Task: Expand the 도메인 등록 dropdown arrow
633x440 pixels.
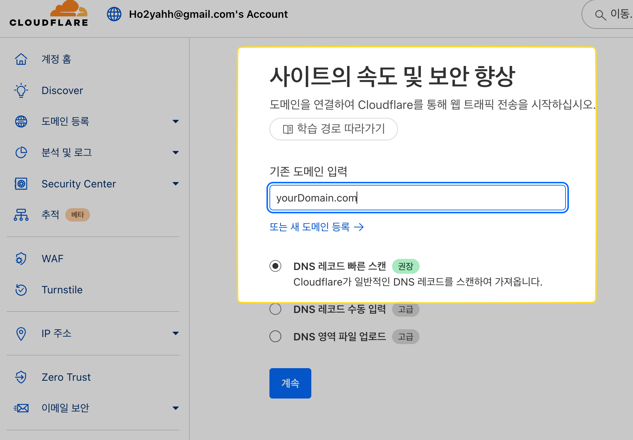Action: pyautogui.click(x=176, y=121)
